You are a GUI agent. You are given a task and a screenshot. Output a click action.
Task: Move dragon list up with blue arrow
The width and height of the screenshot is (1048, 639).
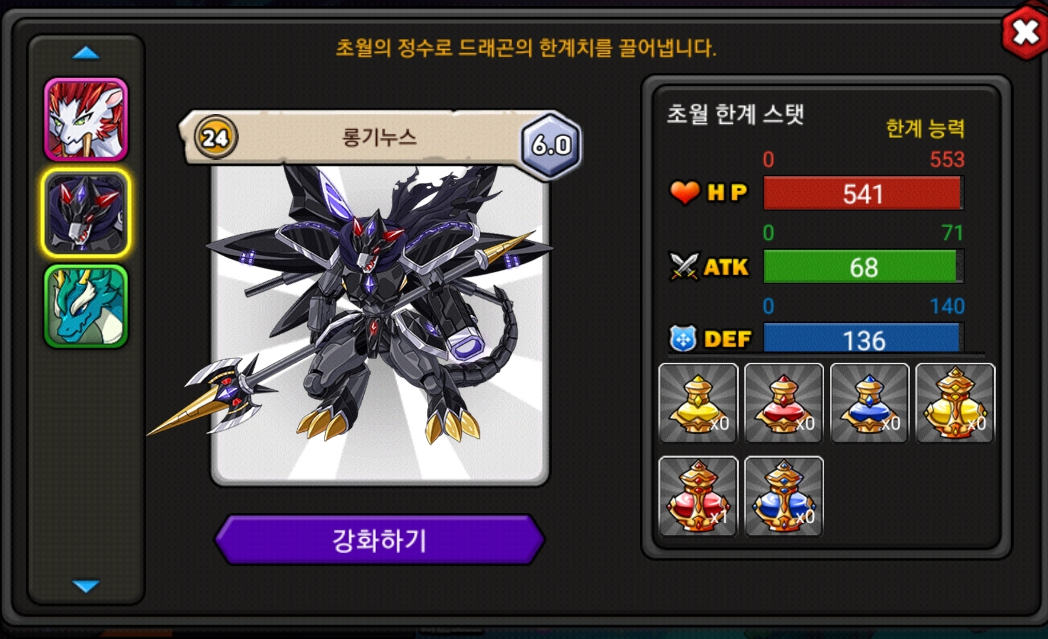click(86, 53)
